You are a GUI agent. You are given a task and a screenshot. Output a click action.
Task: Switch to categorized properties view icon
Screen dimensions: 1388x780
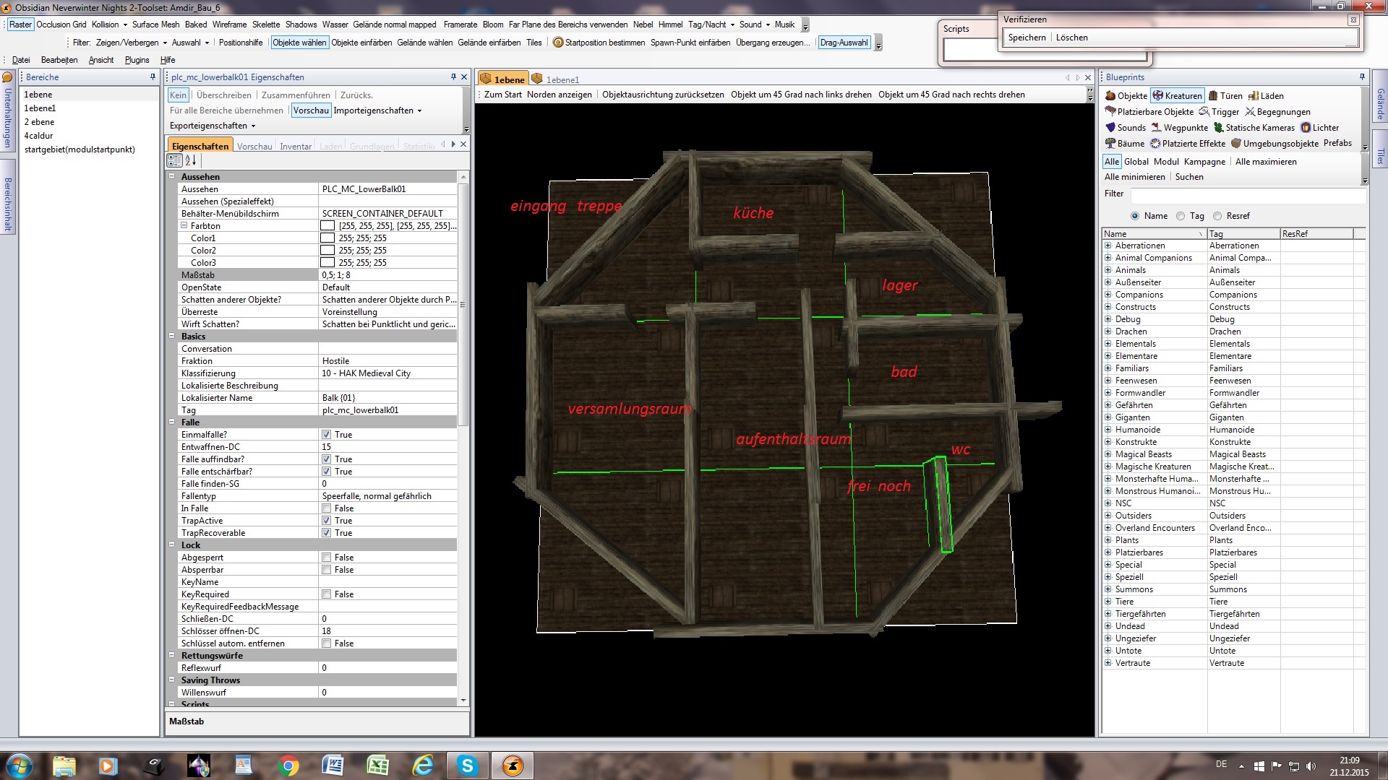[x=175, y=160]
